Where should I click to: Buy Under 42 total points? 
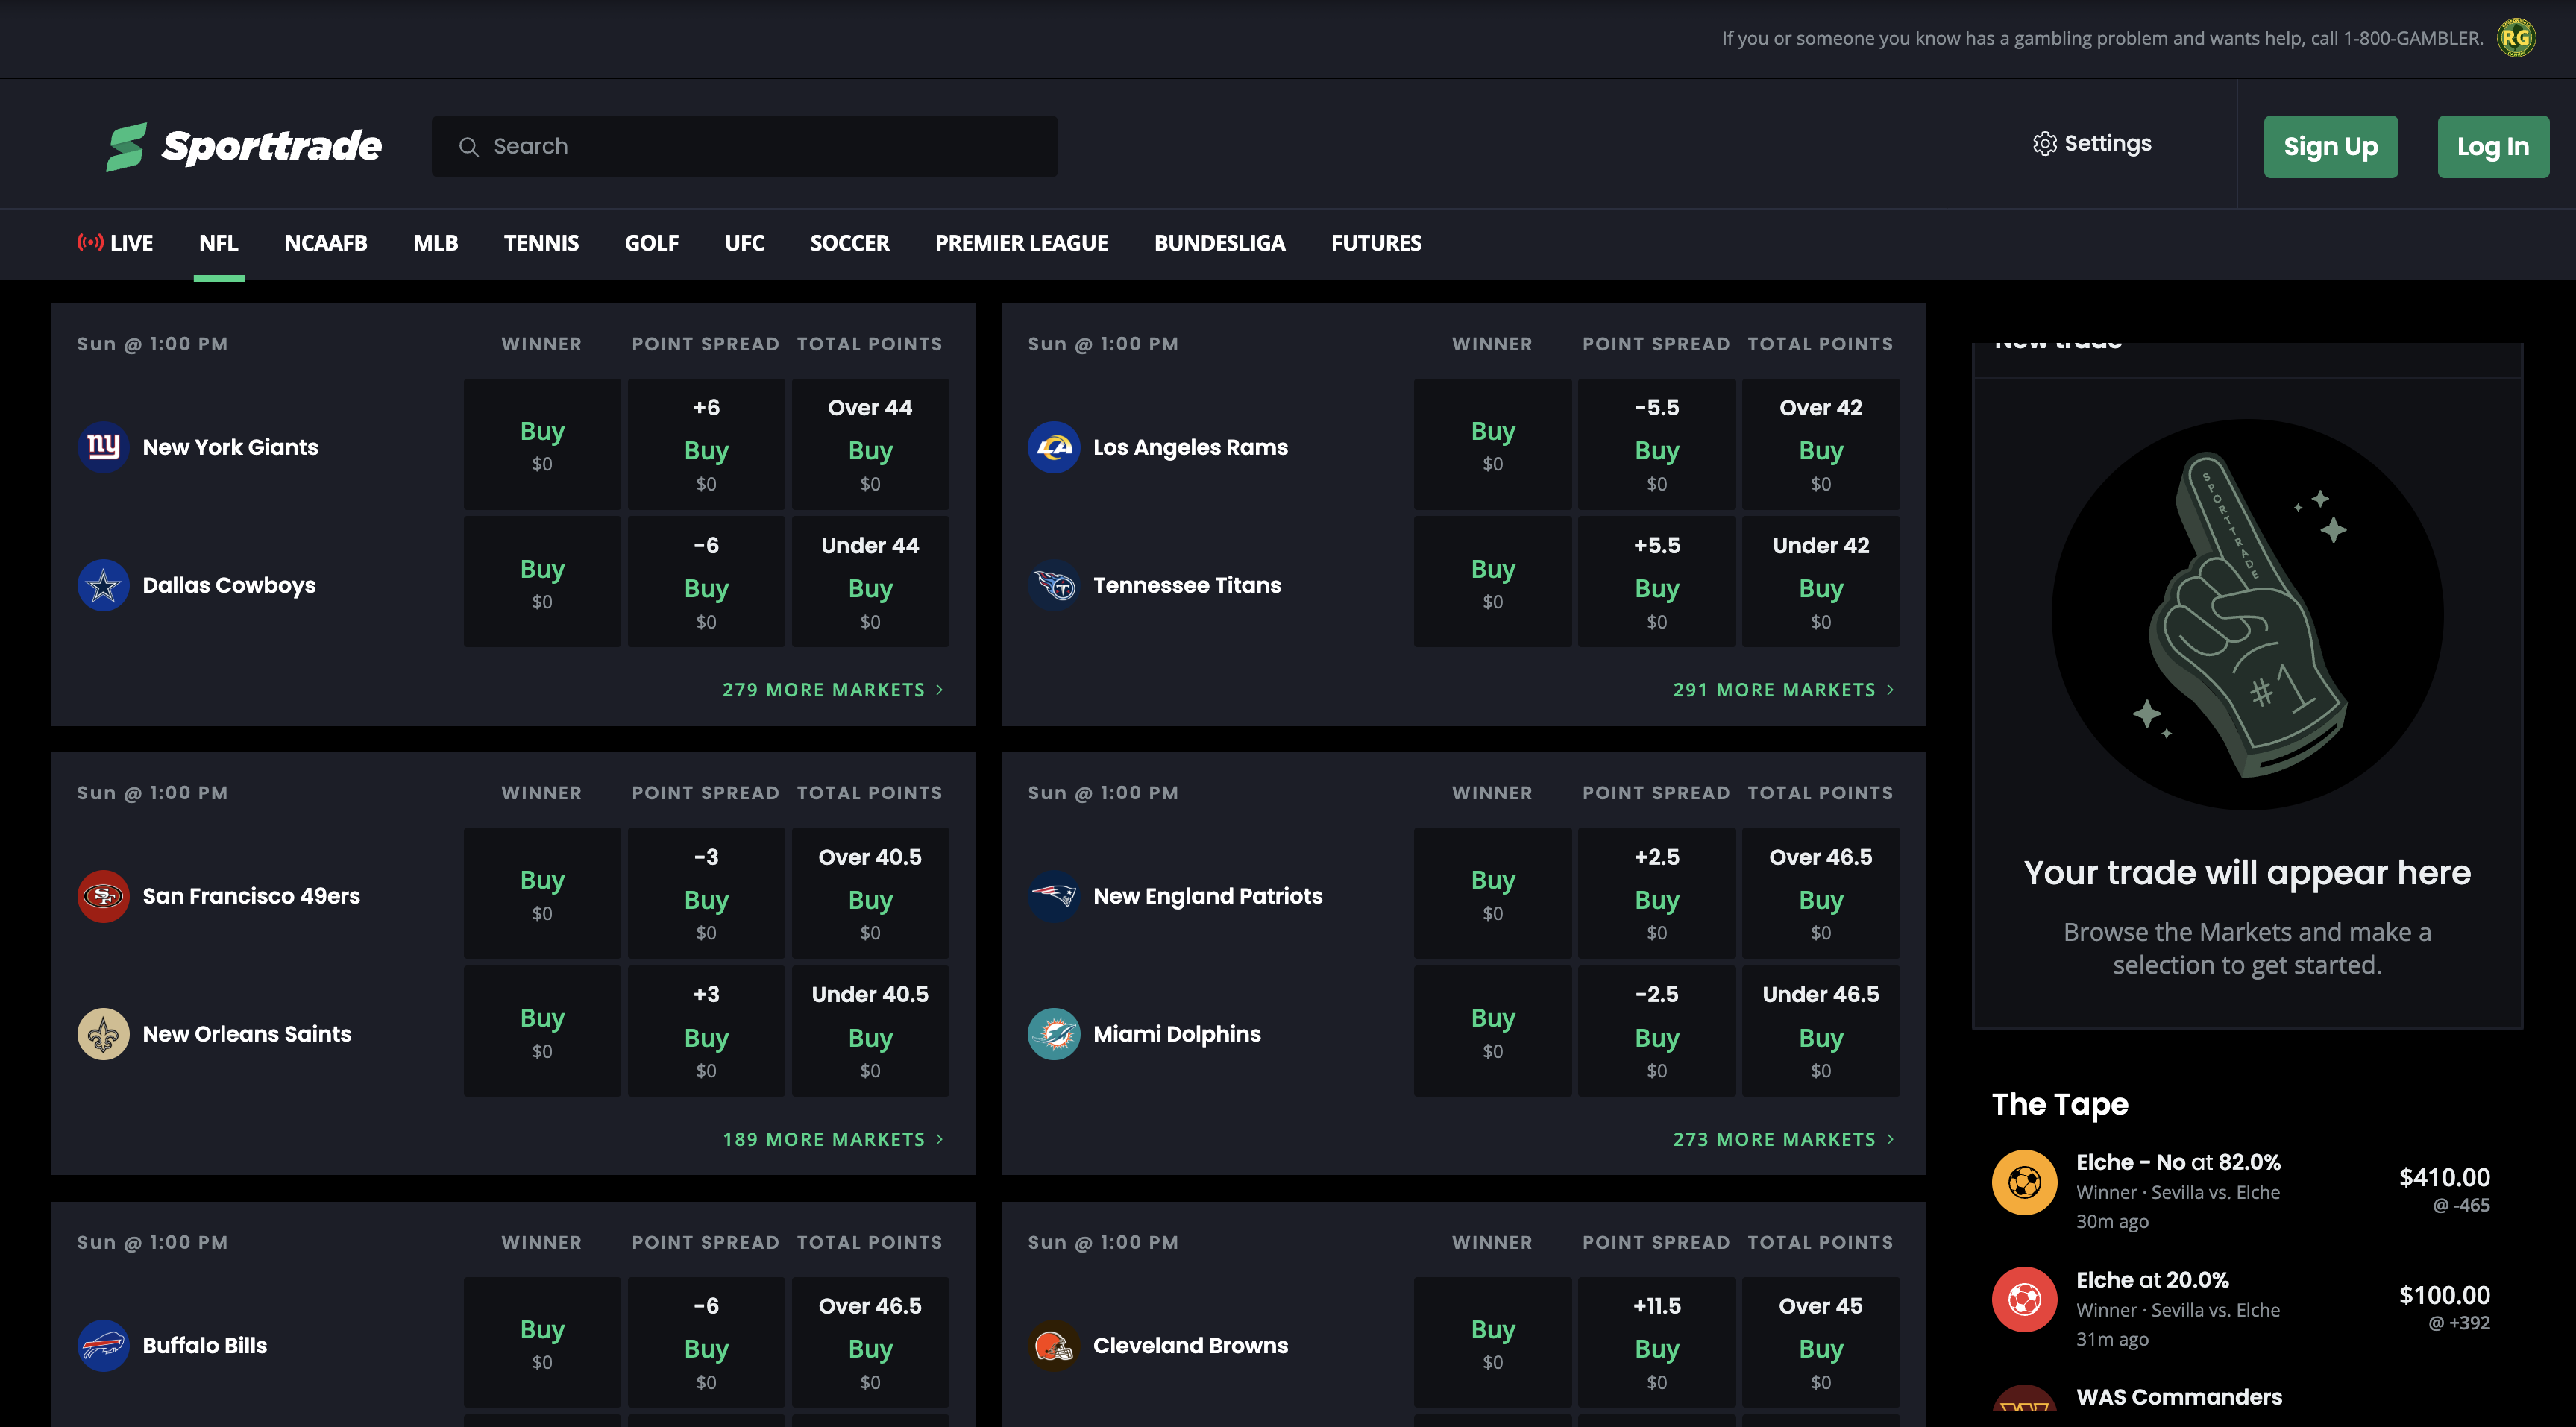[x=1821, y=582]
